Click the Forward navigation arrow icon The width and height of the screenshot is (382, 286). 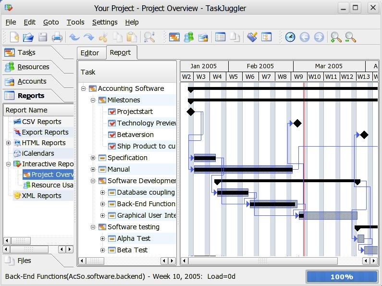click(319, 37)
